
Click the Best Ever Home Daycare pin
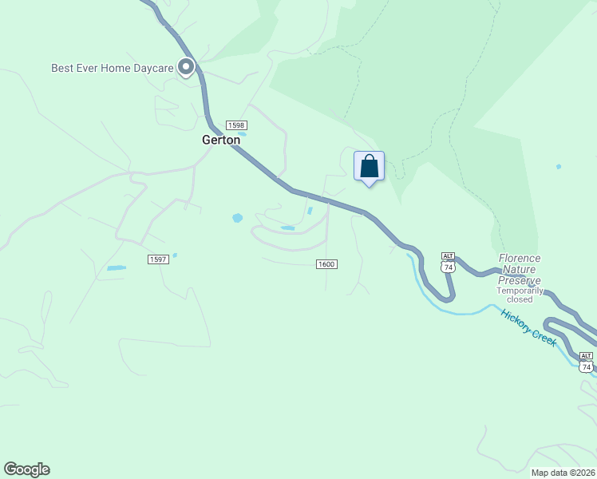[186, 67]
